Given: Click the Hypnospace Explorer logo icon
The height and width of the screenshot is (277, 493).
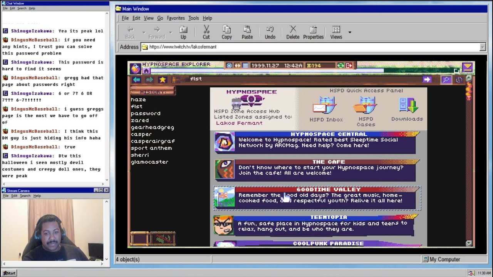Looking at the screenshot, I should click(135, 68).
